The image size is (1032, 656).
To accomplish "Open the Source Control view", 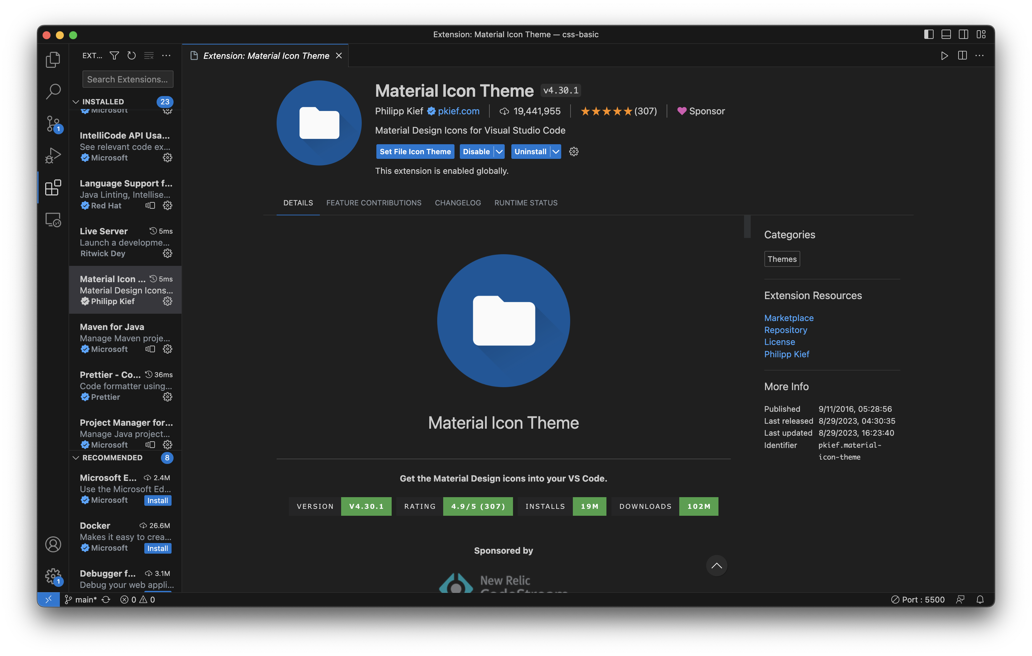I will click(x=53, y=124).
